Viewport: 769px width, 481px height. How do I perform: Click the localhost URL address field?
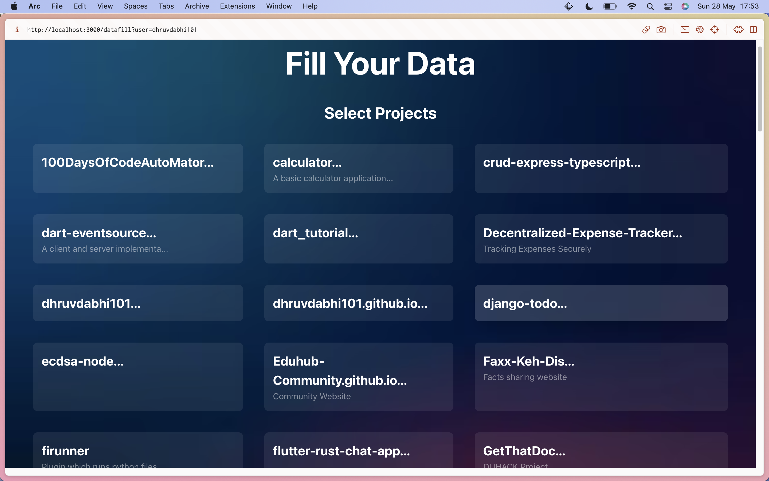(x=112, y=30)
